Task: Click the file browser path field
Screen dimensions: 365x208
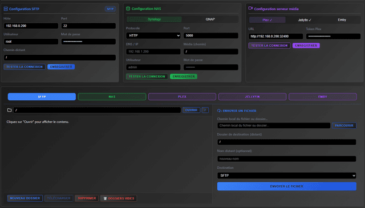Action: pos(97,110)
